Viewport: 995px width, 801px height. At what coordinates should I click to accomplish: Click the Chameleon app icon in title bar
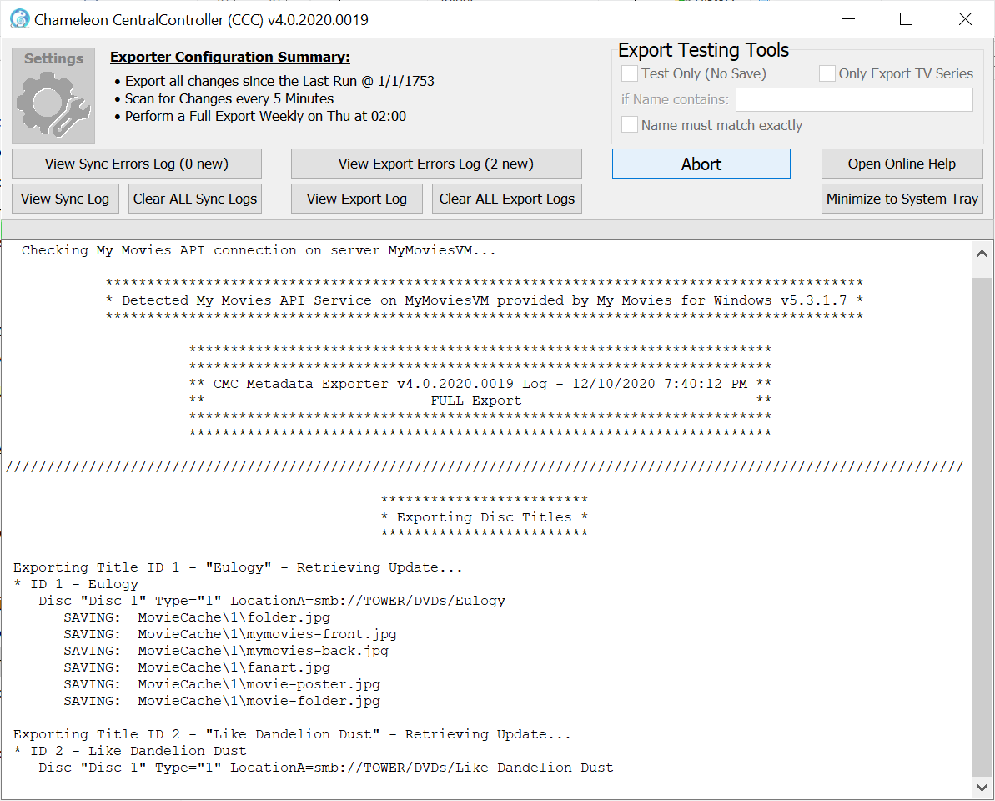(x=20, y=19)
